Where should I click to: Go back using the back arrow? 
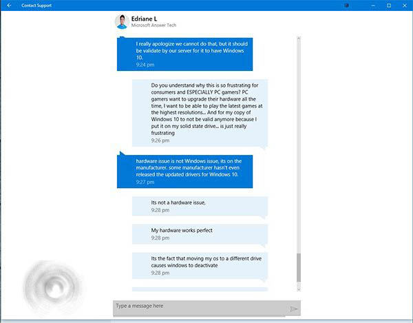pos(9,6)
